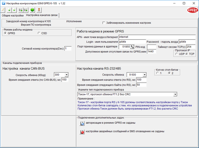The width and height of the screenshot is (199, 148).
Task: Click RS next byte wait time field
Action: click(141, 85)
